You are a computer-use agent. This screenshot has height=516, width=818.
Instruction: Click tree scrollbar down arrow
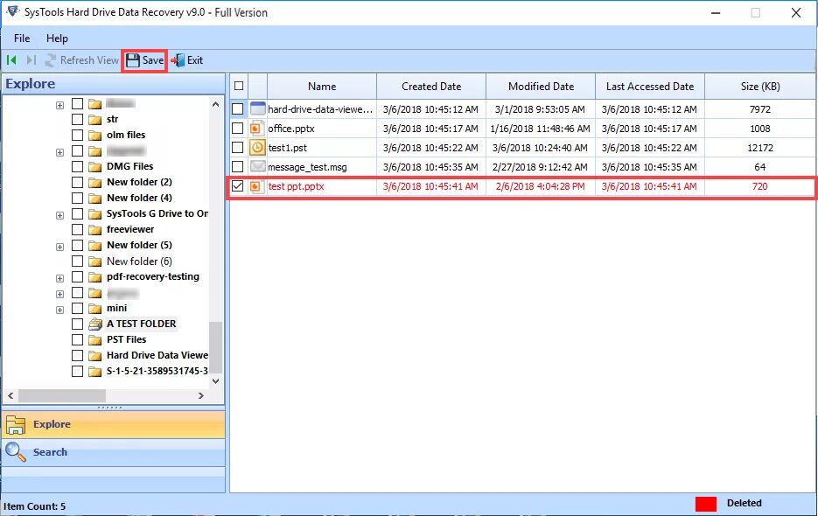pos(215,380)
